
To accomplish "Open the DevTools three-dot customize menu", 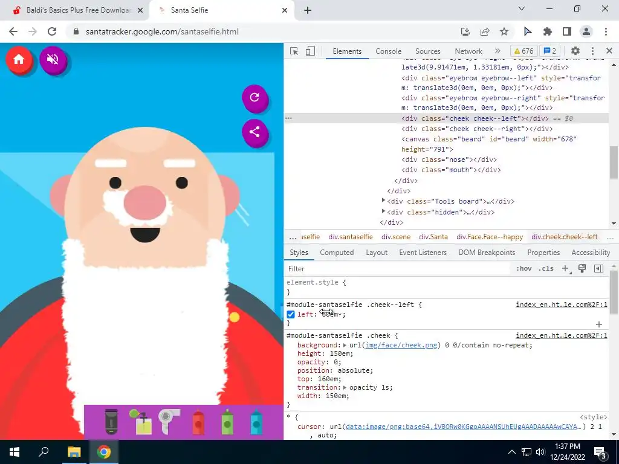I will tap(592, 51).
